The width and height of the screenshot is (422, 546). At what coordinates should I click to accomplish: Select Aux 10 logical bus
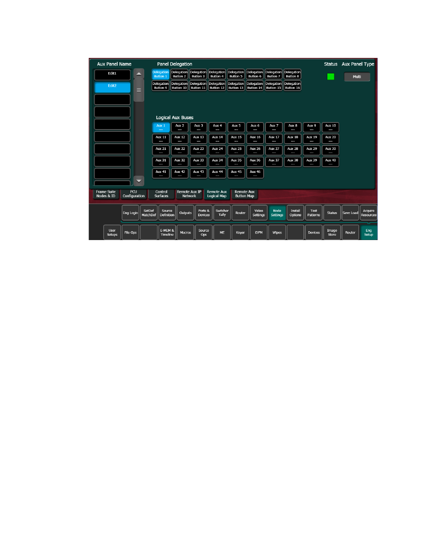tap(330, 127)
